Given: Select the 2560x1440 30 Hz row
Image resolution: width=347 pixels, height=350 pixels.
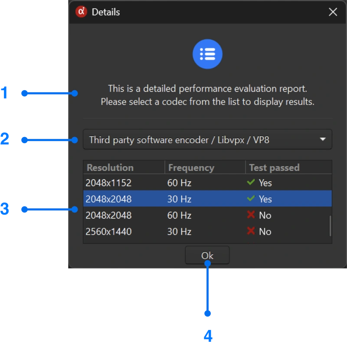Looking at the screenshot, I should [x=152, y=231].
